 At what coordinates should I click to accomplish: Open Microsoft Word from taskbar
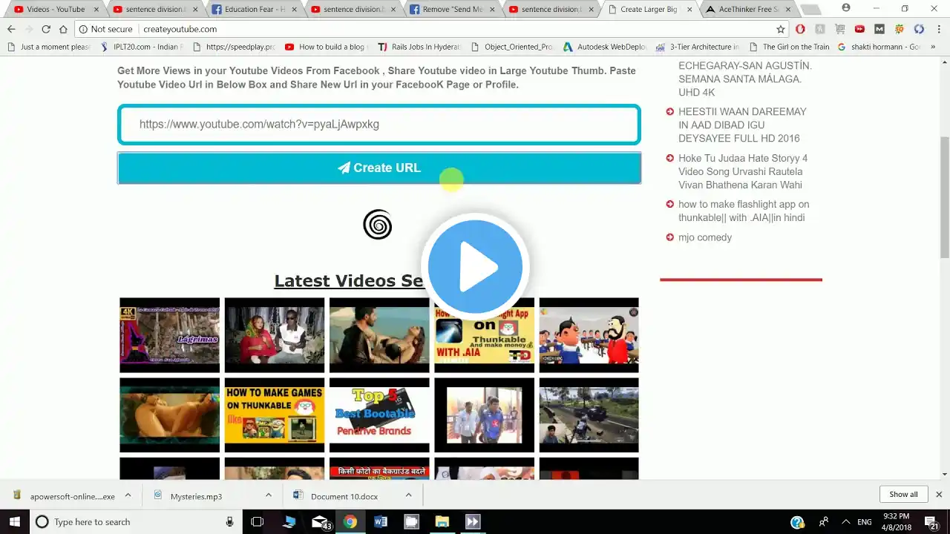[381, 522]
